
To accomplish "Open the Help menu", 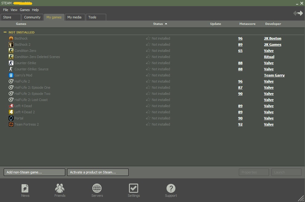I will pos(35,10).
